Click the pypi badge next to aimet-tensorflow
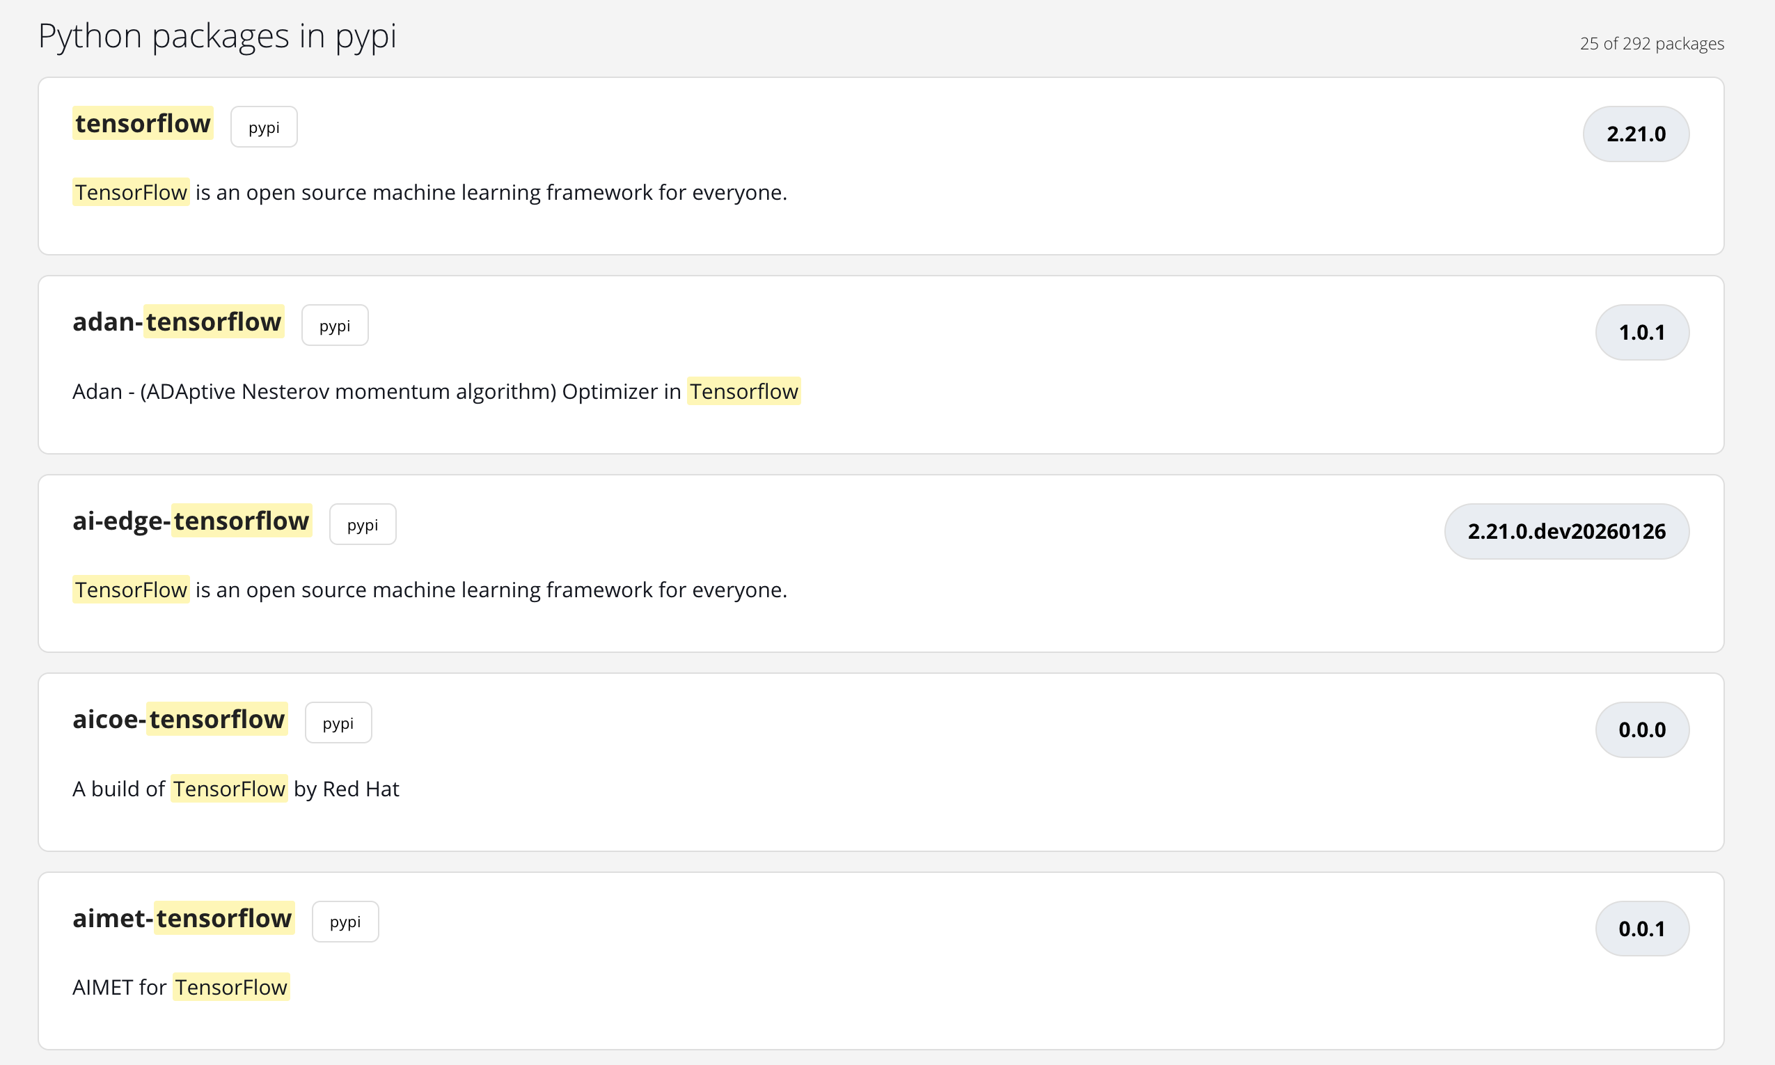The width and height of the screenshot is (1775, 1065). (346, 922)
